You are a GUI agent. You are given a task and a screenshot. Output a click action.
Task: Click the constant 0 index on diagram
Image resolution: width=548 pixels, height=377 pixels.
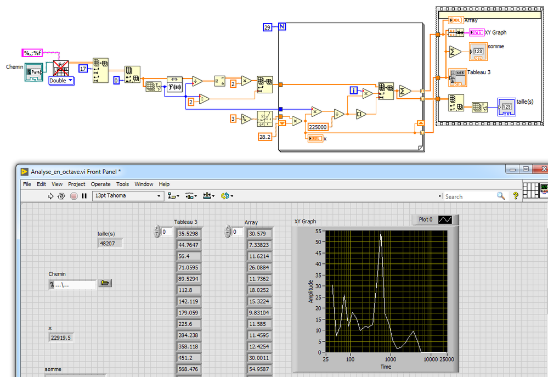coord(116,81)
